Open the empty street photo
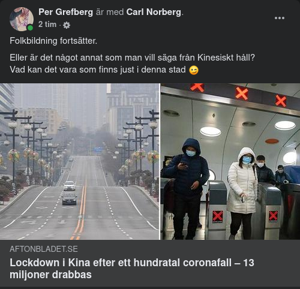 point(80,161)
